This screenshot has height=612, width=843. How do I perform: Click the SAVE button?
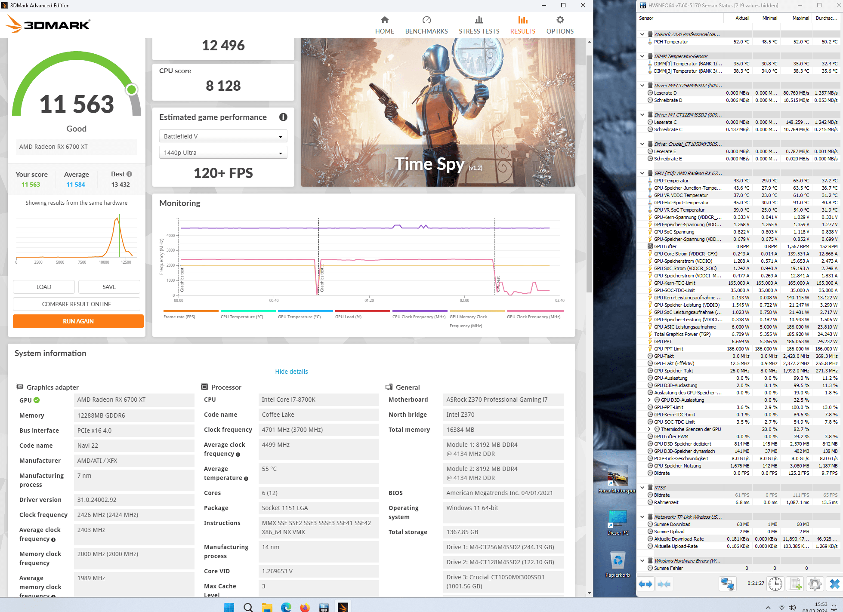coord(109,287)
